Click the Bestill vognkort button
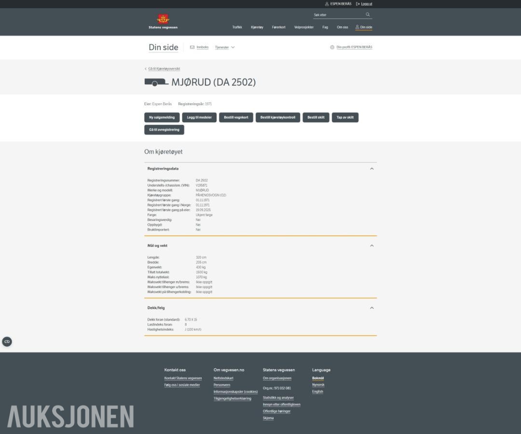Screen dimensions: 521x434 (x=236, y=117)
